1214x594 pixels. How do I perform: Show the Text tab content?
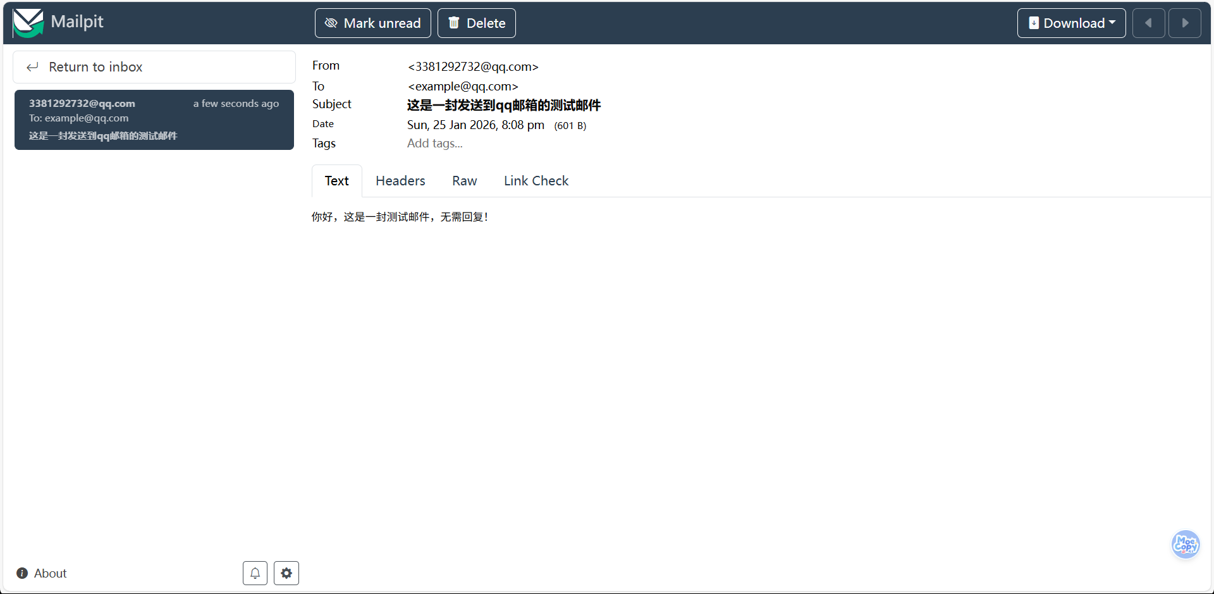click(x=336, y=181)
